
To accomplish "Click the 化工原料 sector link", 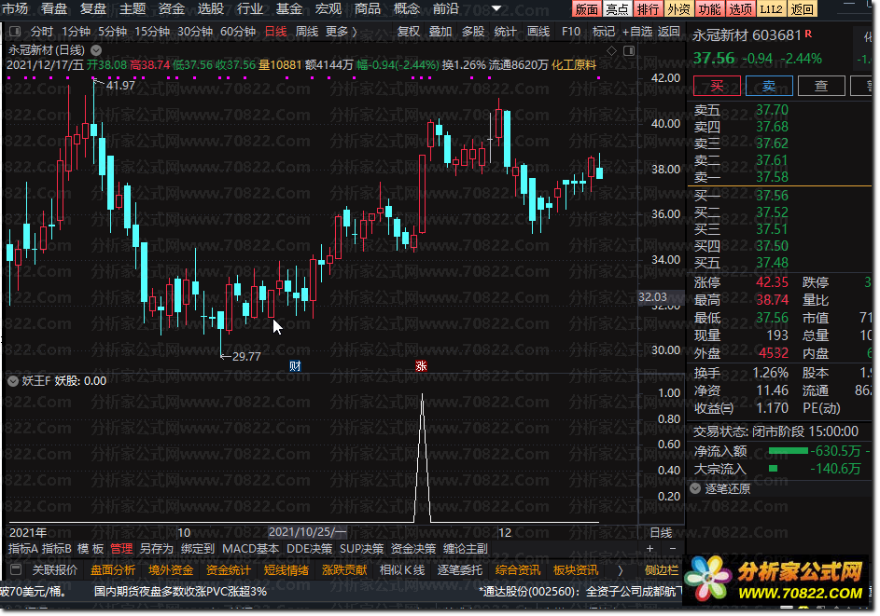I will point(574,65).
